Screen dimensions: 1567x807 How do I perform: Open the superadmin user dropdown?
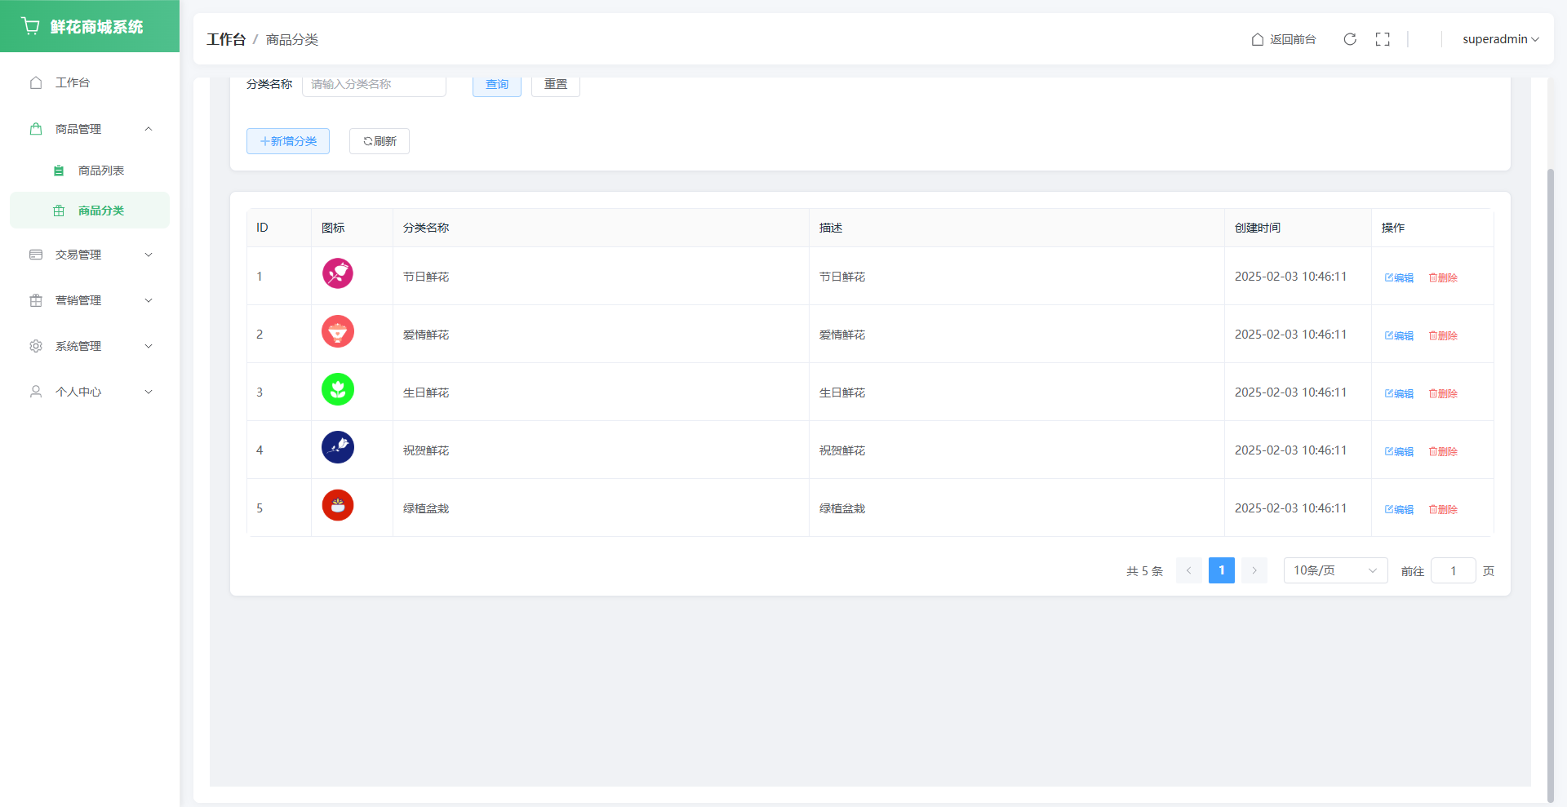point(1499,39)
